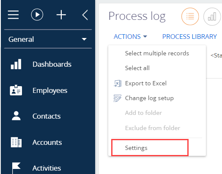
Task: Open the hamburger navigation menu
Action: [13, 15]
